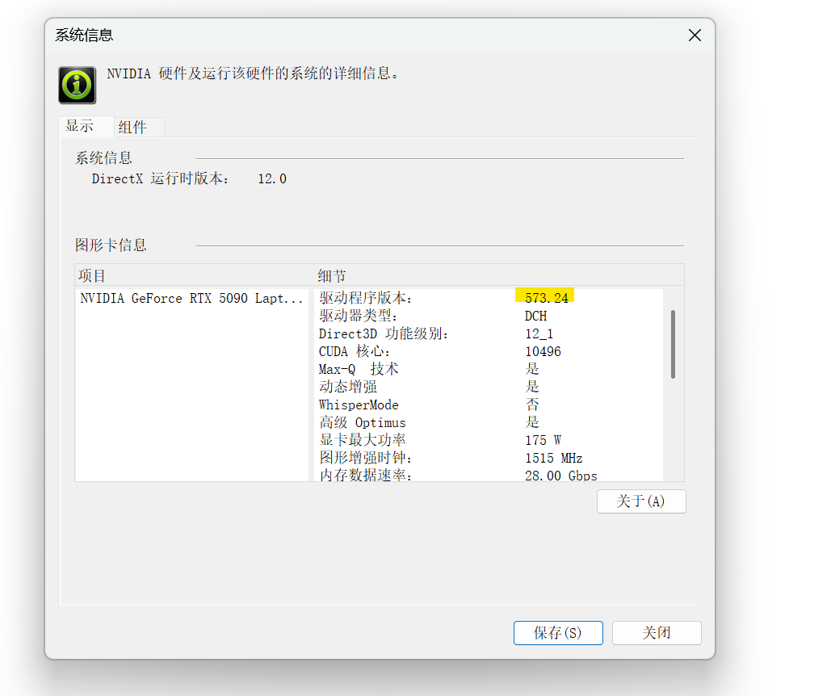Click the driver version value 573.24
The height and width of the screenshot is (696, 831).
click(546, 298)
